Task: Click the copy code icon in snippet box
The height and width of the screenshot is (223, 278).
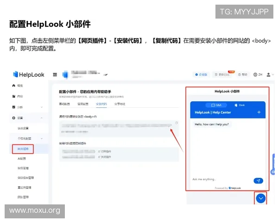Action: coord(177,123)
